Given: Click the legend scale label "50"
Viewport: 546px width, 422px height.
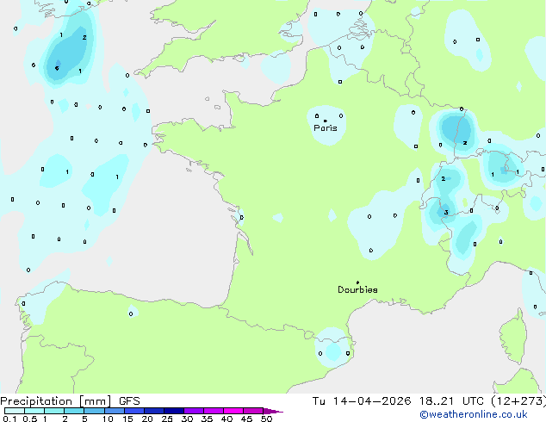Looking at the screenshot, I should 267,419.
